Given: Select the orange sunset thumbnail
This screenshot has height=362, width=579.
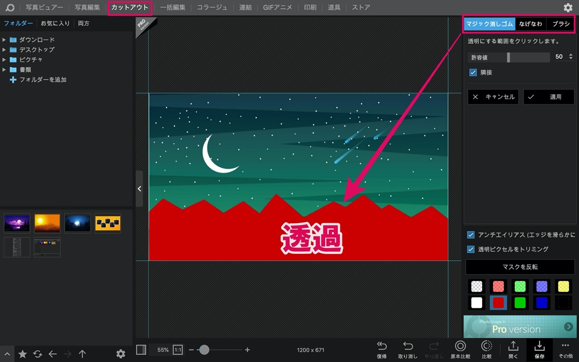Looking at the screenshot, I should 47,223.
